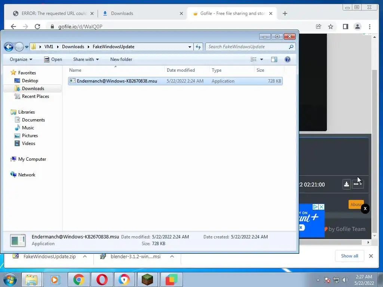383x287 pixels.
Task: Refresh the FakeWindowsUpdate folder view
Action: 198,47
